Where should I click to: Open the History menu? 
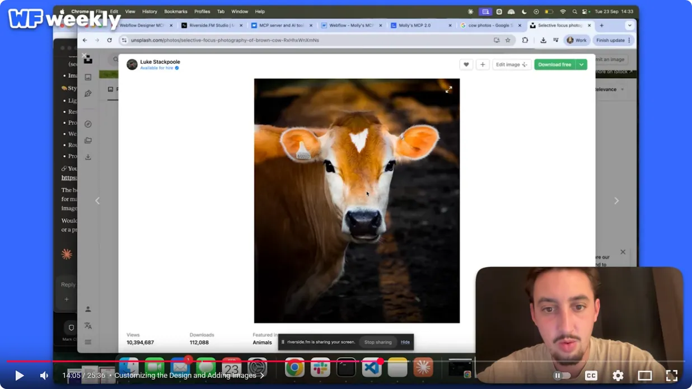pos(149,11)
